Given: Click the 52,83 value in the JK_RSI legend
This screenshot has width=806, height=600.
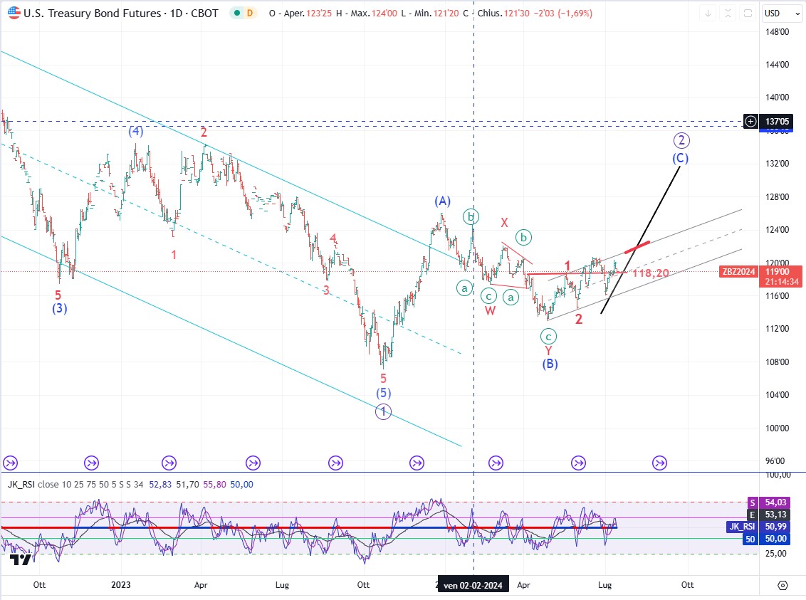Looking at the screenshot, I should point(160,485).
